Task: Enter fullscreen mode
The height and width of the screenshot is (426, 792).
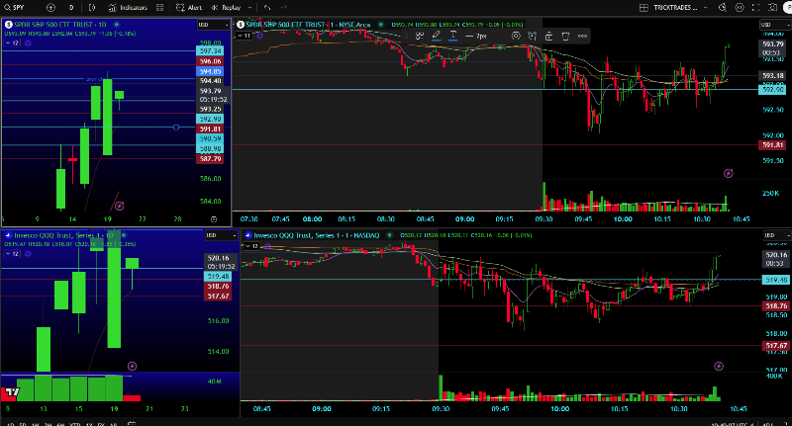Action: (756, 8)
